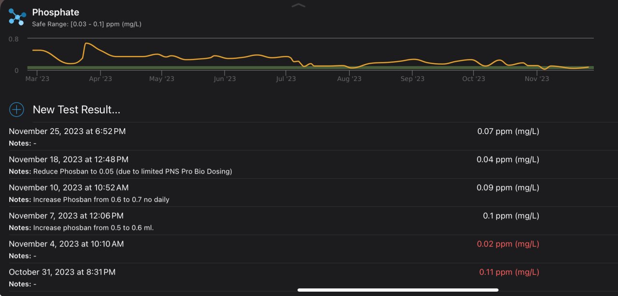Select the November 10, 2023 result row

click(69, 188)
